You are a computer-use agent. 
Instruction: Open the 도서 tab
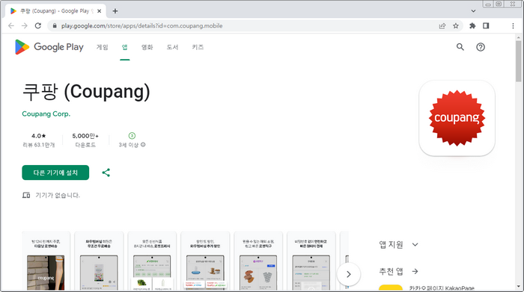(172, 47)
